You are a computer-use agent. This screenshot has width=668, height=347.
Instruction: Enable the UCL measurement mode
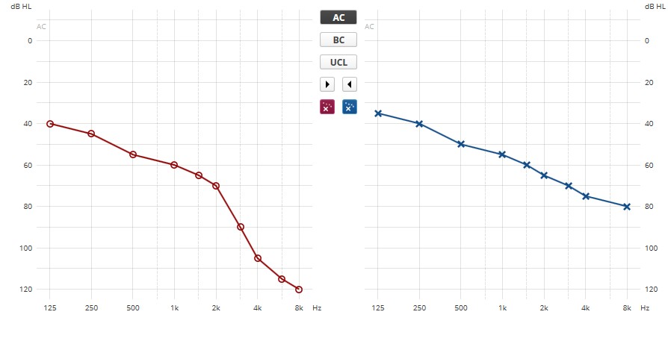point(338,62)
